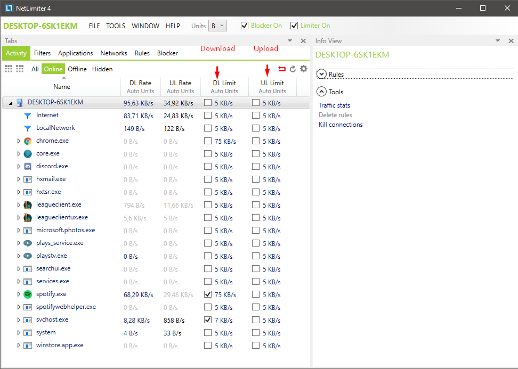Toggle the Limiter On checkbox

coord(294,26)
